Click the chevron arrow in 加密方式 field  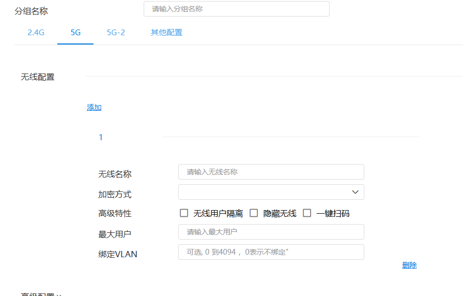tap(355, 192)
